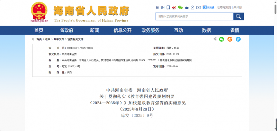
Task: Click the 成文日期 value 2025-08-28
Action: pyautogui.click(x=172, y=54)
